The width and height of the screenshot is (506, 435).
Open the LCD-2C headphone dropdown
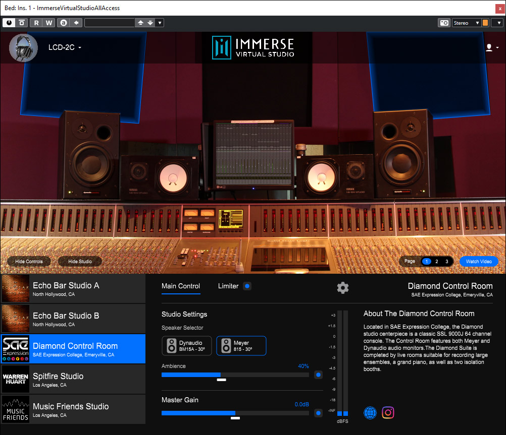click(65, 47)
